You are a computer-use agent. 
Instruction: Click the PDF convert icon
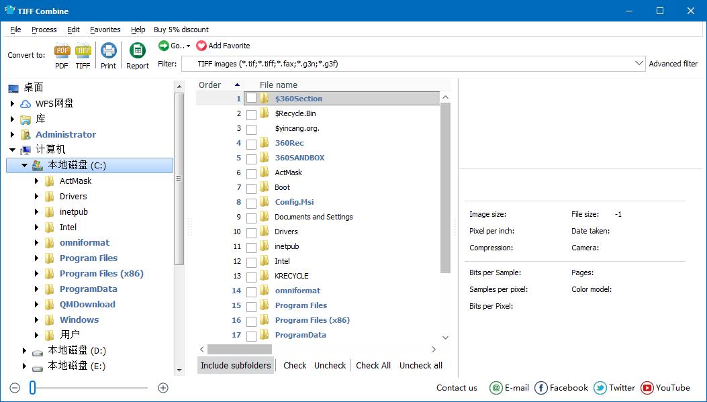pyautogui.click(x=62, y=51)
